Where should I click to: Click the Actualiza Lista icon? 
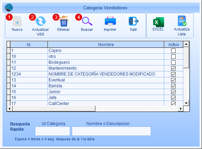tap(182, 21)
